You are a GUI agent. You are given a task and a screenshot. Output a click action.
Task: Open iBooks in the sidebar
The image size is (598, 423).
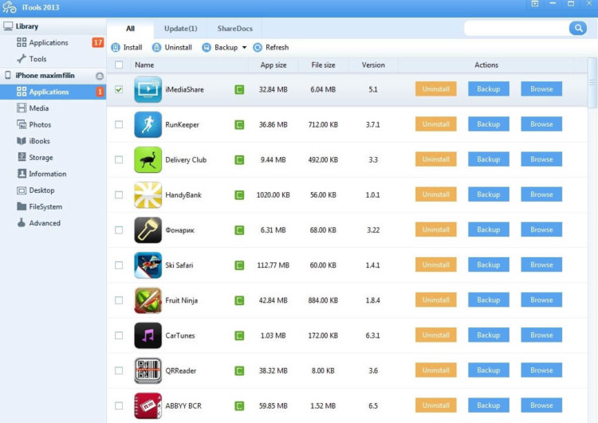[x=53, y=141]
